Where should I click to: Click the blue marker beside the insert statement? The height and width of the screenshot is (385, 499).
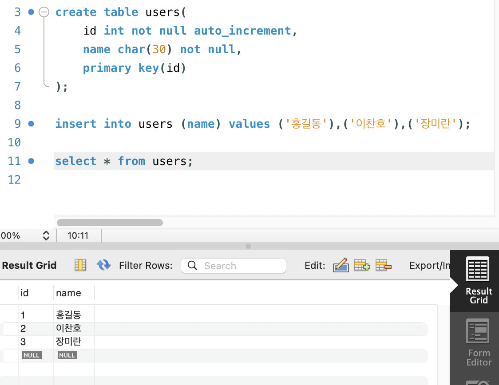click(31, 124)
